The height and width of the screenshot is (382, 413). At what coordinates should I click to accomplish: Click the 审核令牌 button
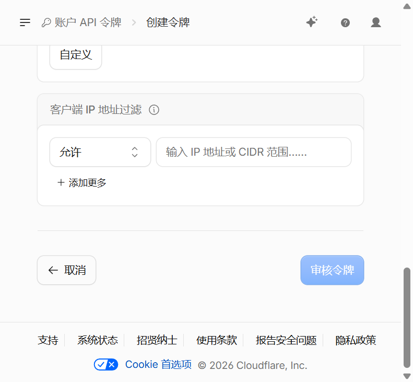[x=332, y=270]
